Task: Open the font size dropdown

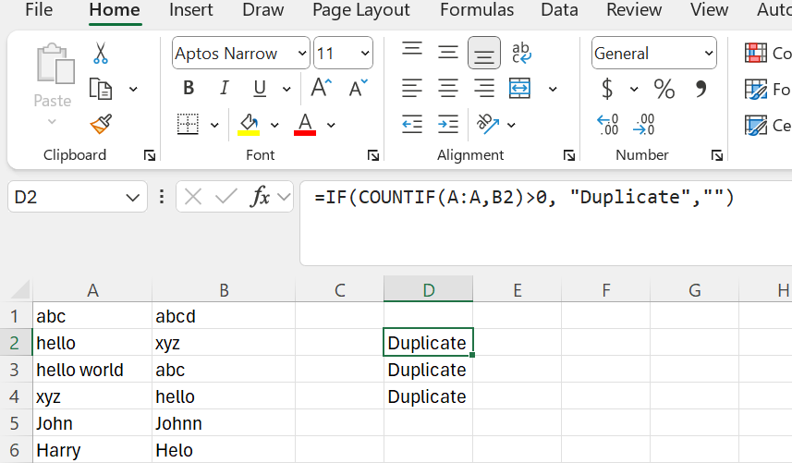Action: tap(365, 53)
